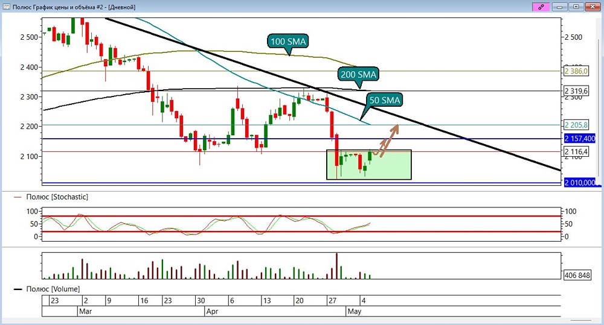Click the 2 500 value on left price axis
This screenshot has width=604, height=325.
(29, 37)
